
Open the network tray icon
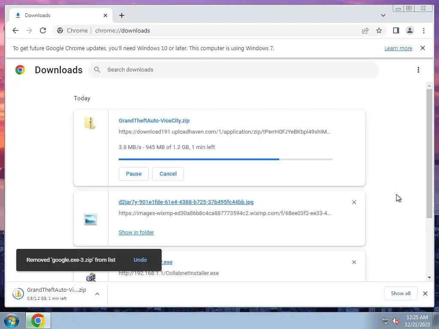click(385, 321)
